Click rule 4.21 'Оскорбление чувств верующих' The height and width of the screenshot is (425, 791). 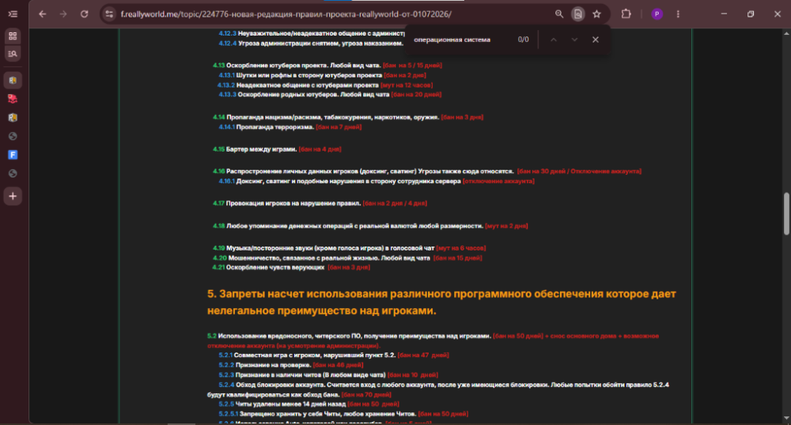(291, 267)
